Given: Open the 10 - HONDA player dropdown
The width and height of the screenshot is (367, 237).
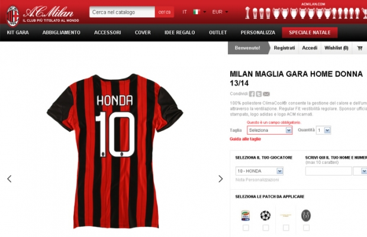Looking at the screenshot, I should (x=259, y=171).
